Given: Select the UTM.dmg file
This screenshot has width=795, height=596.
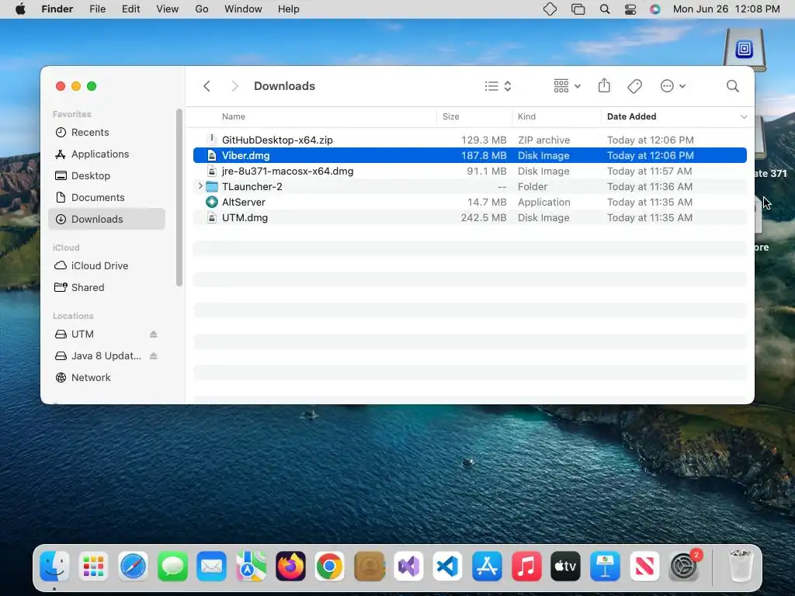Looking at the screenshot, I should point(470,218).
